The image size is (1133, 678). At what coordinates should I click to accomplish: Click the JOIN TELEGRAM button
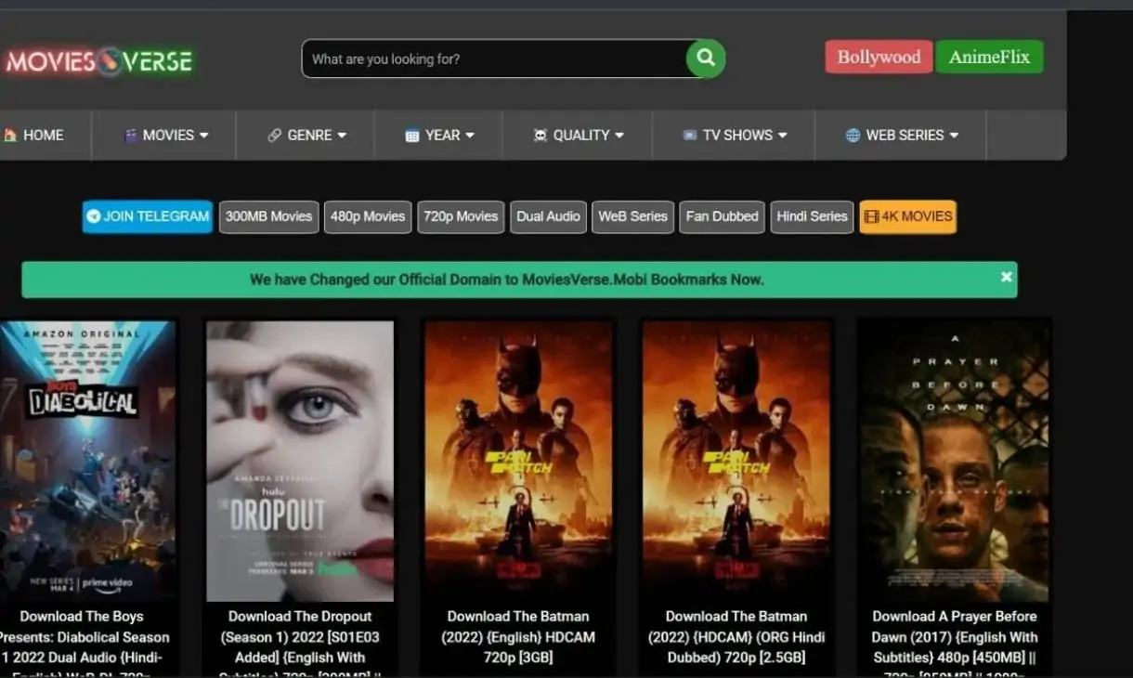[148, 216]
